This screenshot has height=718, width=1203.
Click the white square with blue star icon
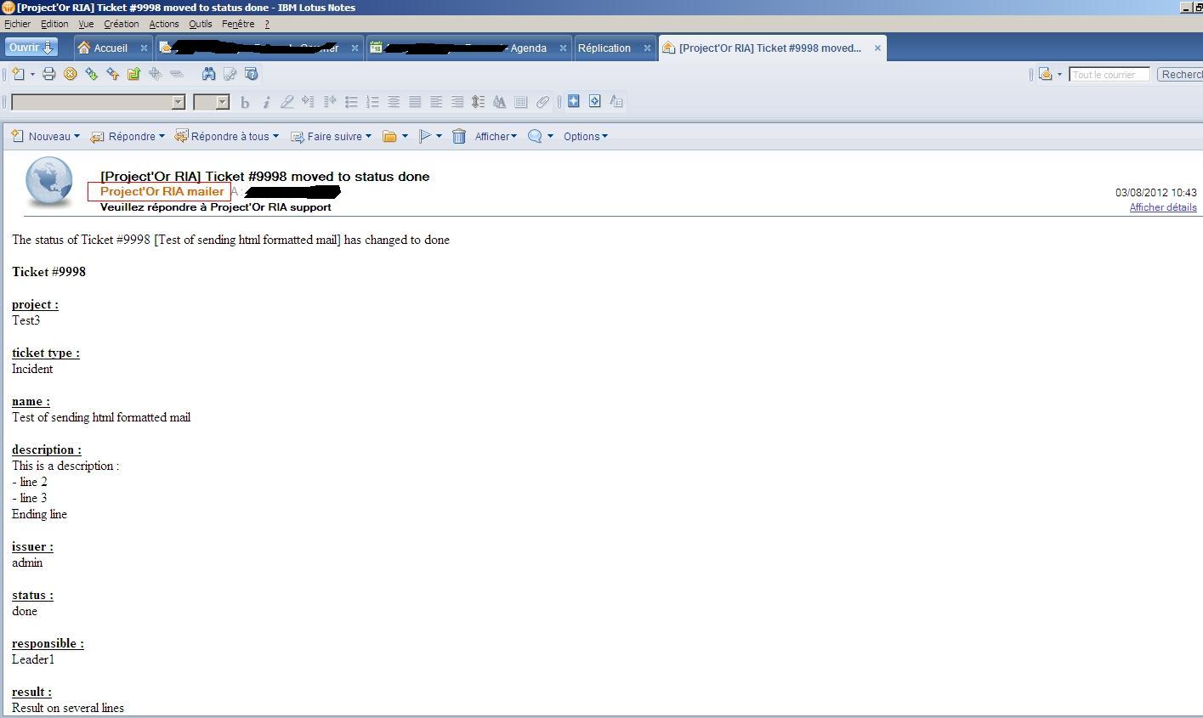(595, 101)
